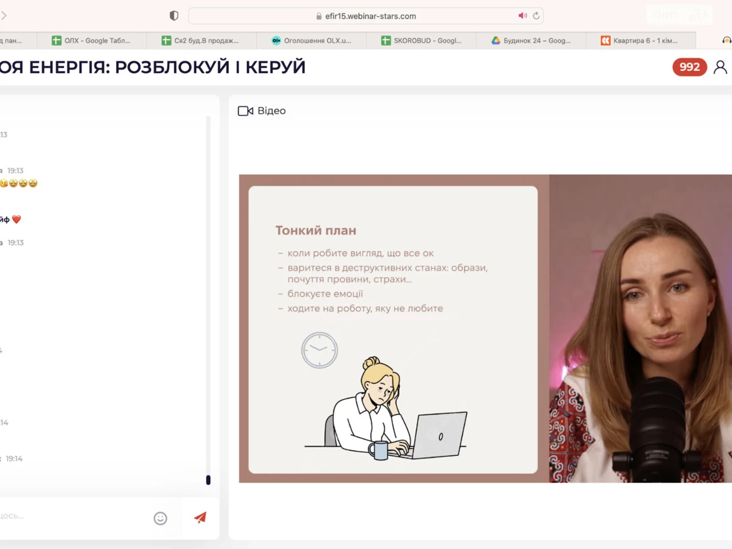Click the video camera icon beside Відео
This screenshot has height=549, width=732.
pos(245,111)
